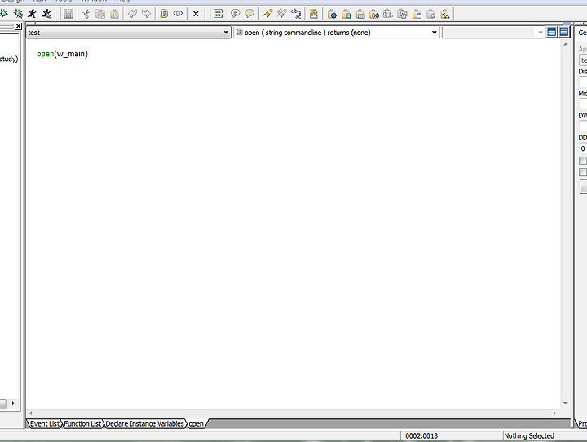
Task: Open the 'test' object dropdown
Action: 129,33
